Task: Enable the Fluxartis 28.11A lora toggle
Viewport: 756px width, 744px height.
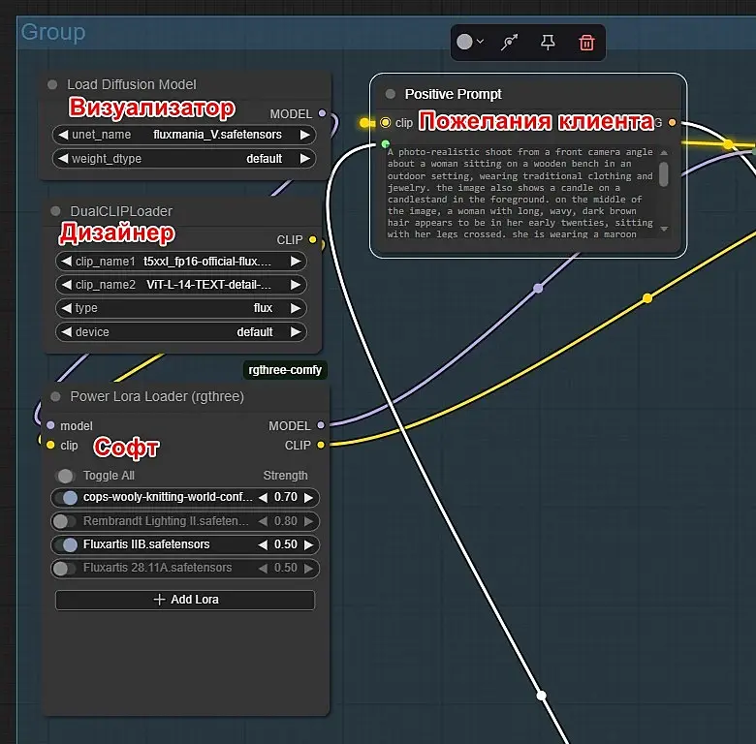Action: 65,569
